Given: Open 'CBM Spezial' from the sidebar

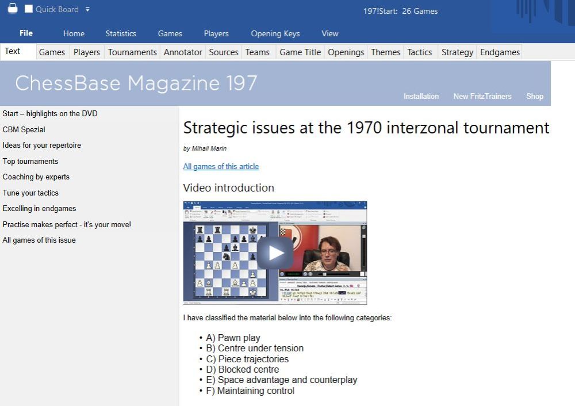Looking at the screenshot, I should tap(24, 130).
